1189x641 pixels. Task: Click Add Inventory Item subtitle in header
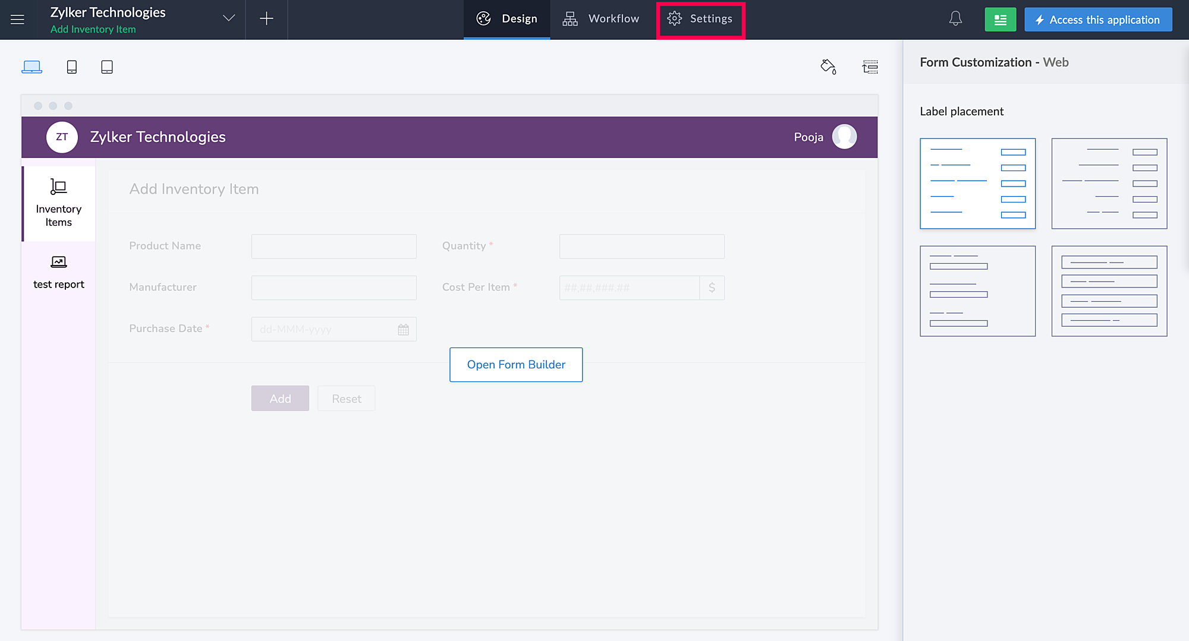coord(93,29)
